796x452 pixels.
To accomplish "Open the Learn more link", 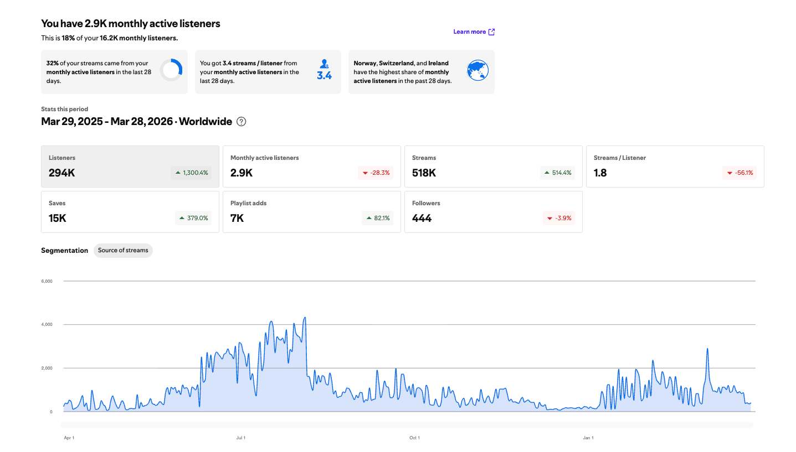I will (469, 32).
